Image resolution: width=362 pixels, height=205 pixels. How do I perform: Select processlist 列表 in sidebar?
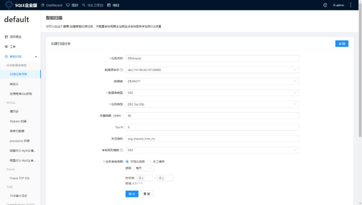click(20, 141)
